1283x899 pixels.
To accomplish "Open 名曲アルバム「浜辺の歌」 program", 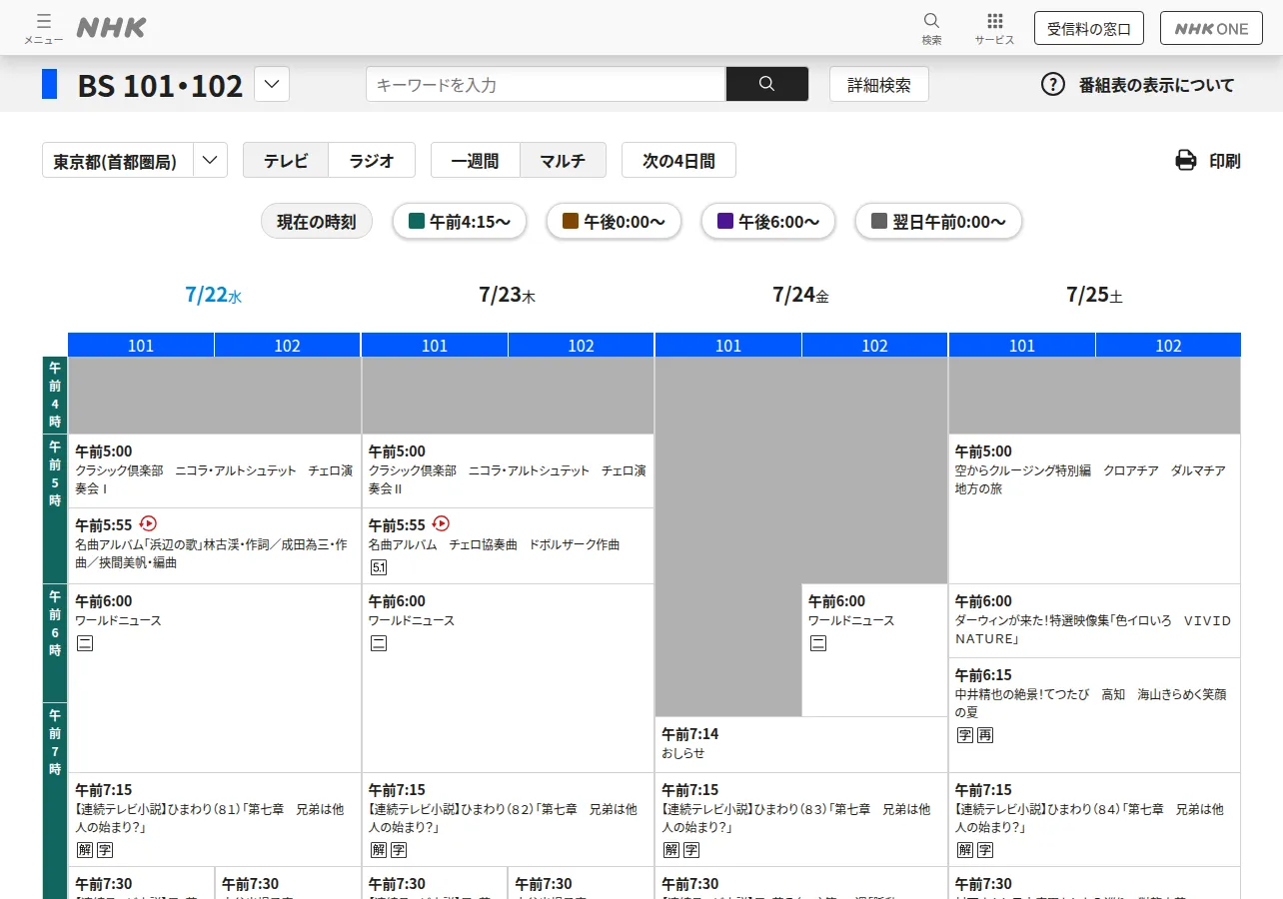I will 214,545.
